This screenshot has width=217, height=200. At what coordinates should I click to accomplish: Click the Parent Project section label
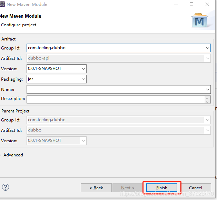(x=16, y=111)
